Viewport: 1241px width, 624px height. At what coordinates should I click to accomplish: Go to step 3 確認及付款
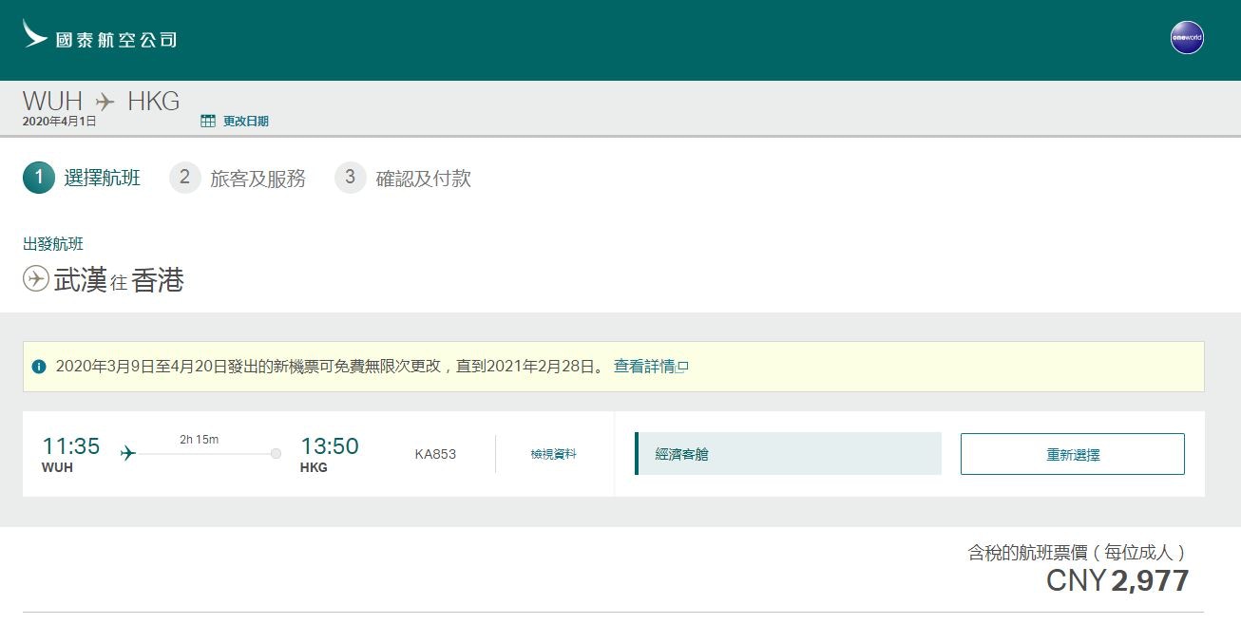[403, 178]
